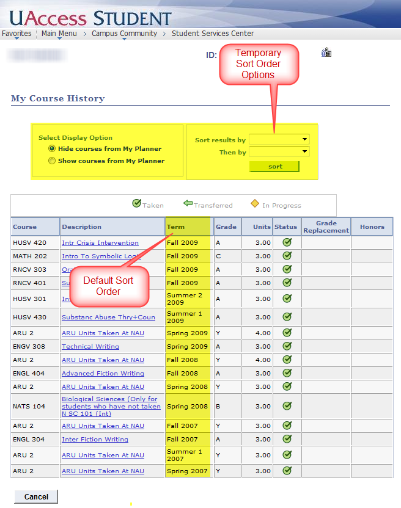Click the green Taken checkmark legend icon
Screen dimensions: 401x508
[137, 204]
